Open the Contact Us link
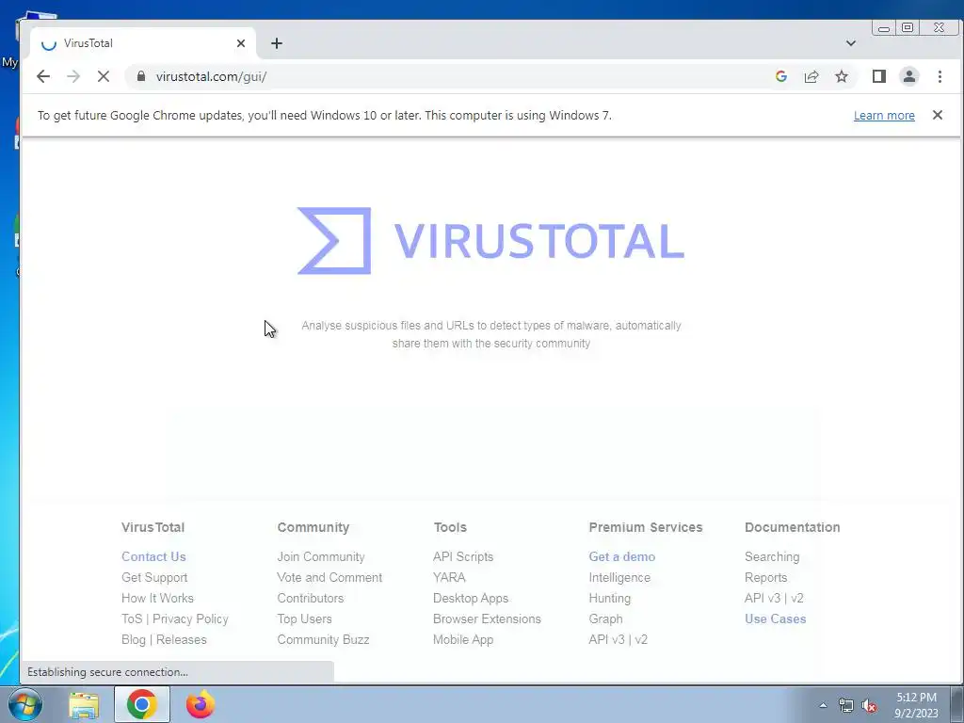This screenshot has width=964, height=723. pos(153,556)
